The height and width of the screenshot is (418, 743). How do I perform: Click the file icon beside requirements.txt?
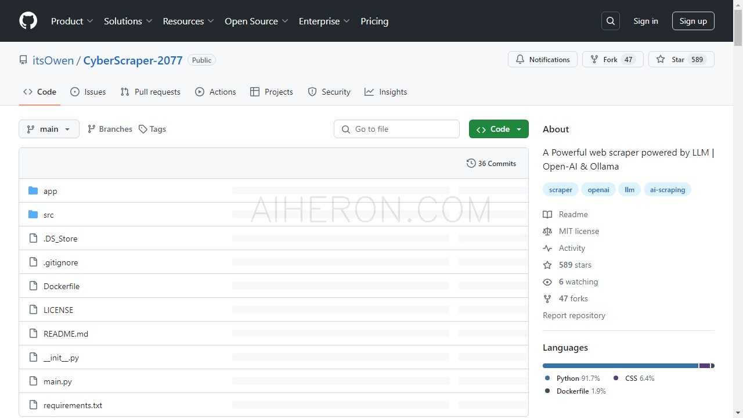click(33, 405)
